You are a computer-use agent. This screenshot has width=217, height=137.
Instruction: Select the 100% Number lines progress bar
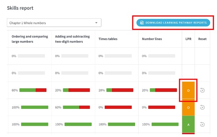click(165, 124)
